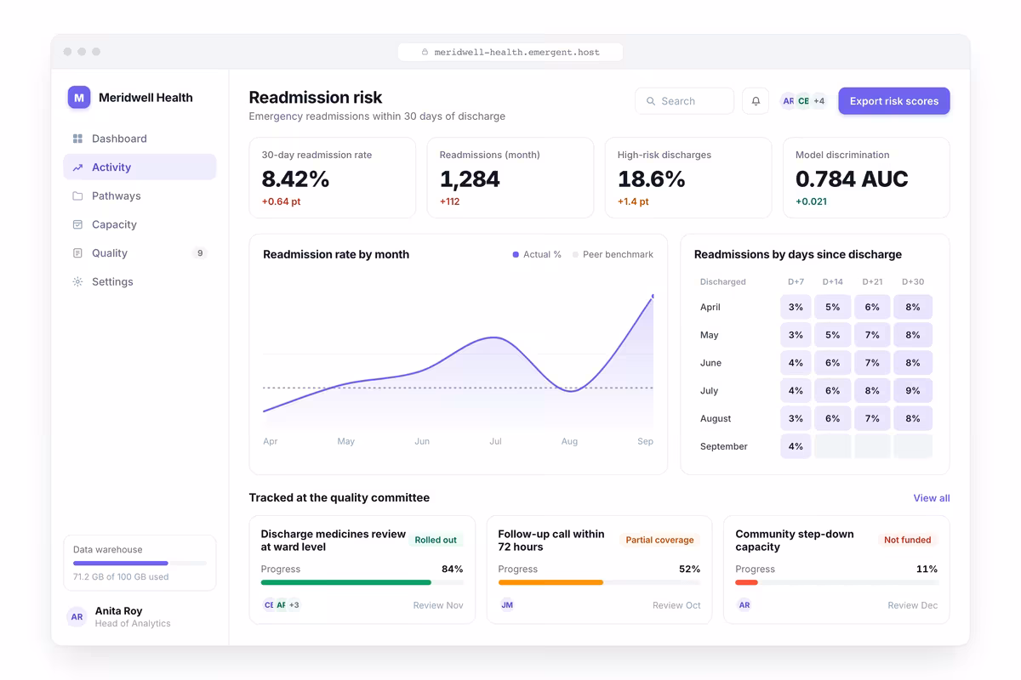Click the April D+7 cell showing 3%

pyautogui.click(x=796, y=307)
